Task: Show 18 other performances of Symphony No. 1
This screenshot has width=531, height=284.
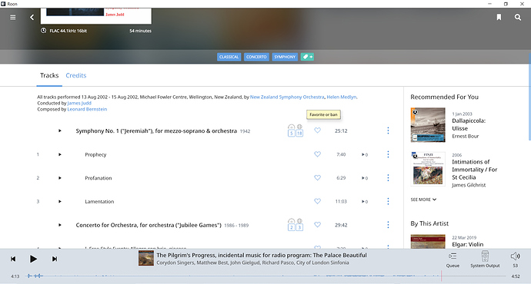Action: [299, 130]
